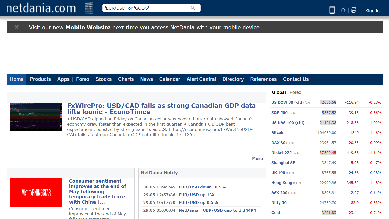The image size is (389, 219).
Task: Click the UK 100 change 24.56
Action: pos(354,173)
